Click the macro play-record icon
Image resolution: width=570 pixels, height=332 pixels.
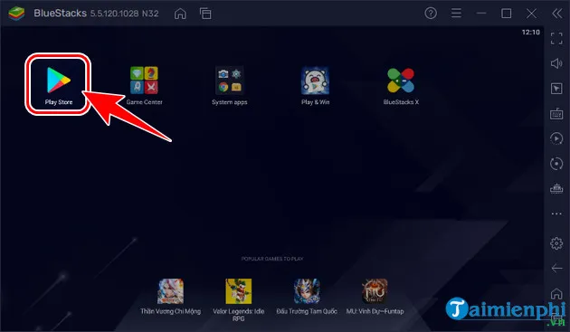[556, 138]
